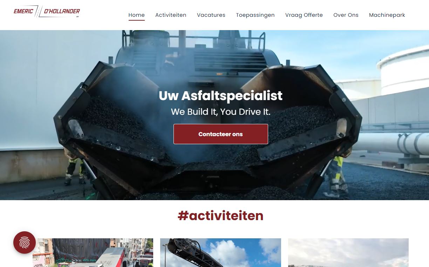Viewport: 429px width, 267px height.
Task: Open the Vacatures menu link
Action: pyautogui.click(x=211, y=15)
